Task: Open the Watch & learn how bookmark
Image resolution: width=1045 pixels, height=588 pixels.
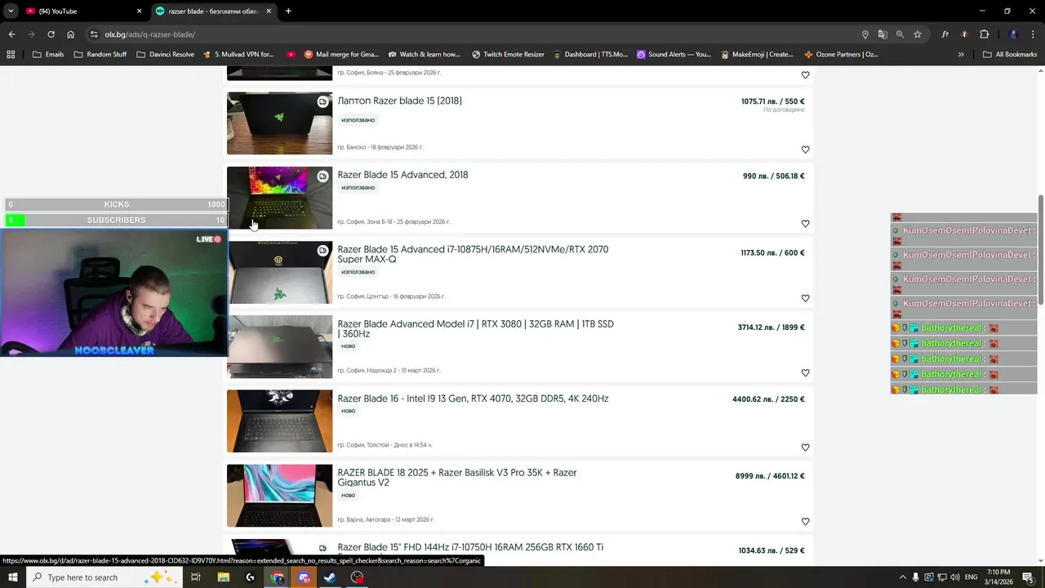Action: click(x=425, y=55)
